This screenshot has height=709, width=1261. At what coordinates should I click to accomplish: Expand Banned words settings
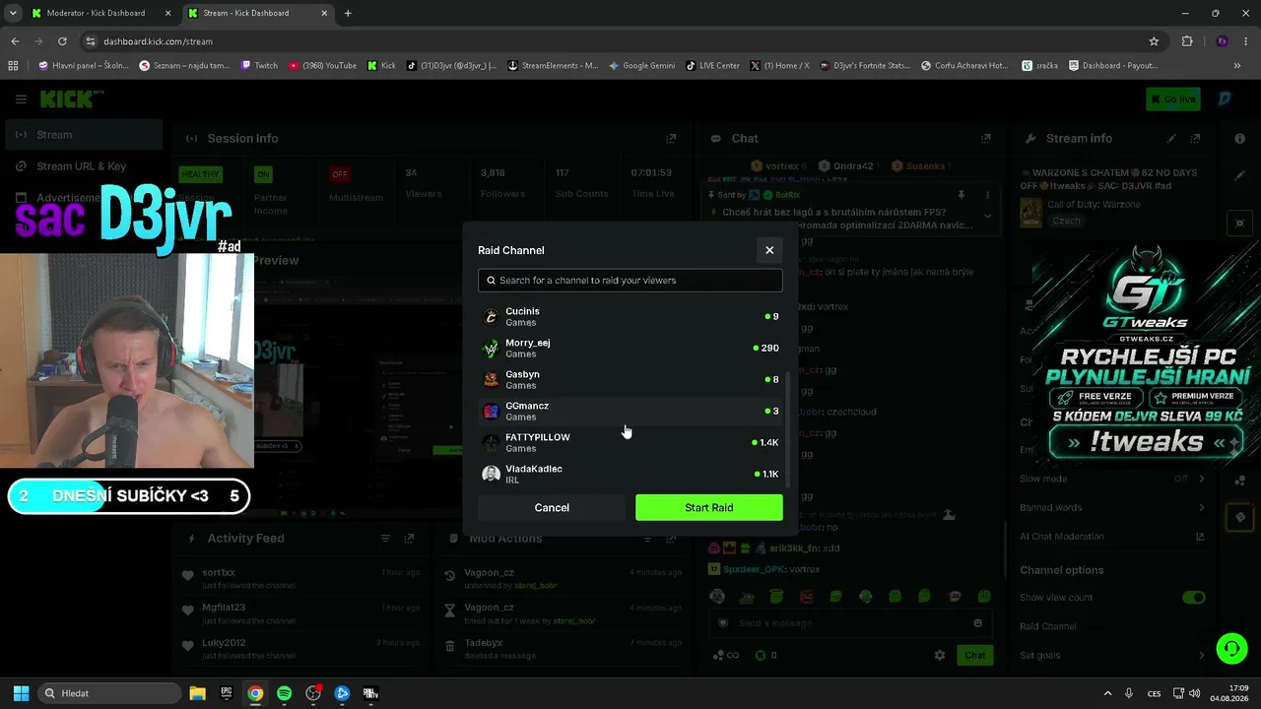click(x=1111, y=507)
